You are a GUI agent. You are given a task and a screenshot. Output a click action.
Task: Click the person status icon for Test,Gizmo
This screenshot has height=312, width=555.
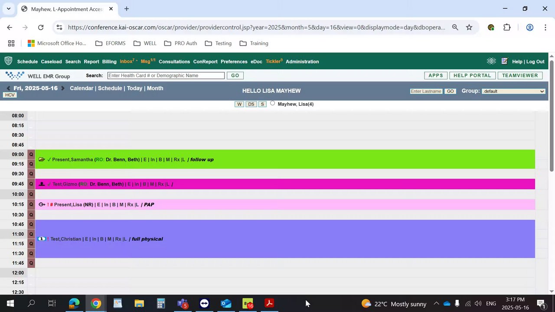[42, 184]
